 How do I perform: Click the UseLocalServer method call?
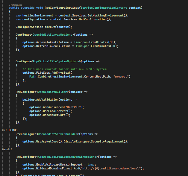click(54, 111)
